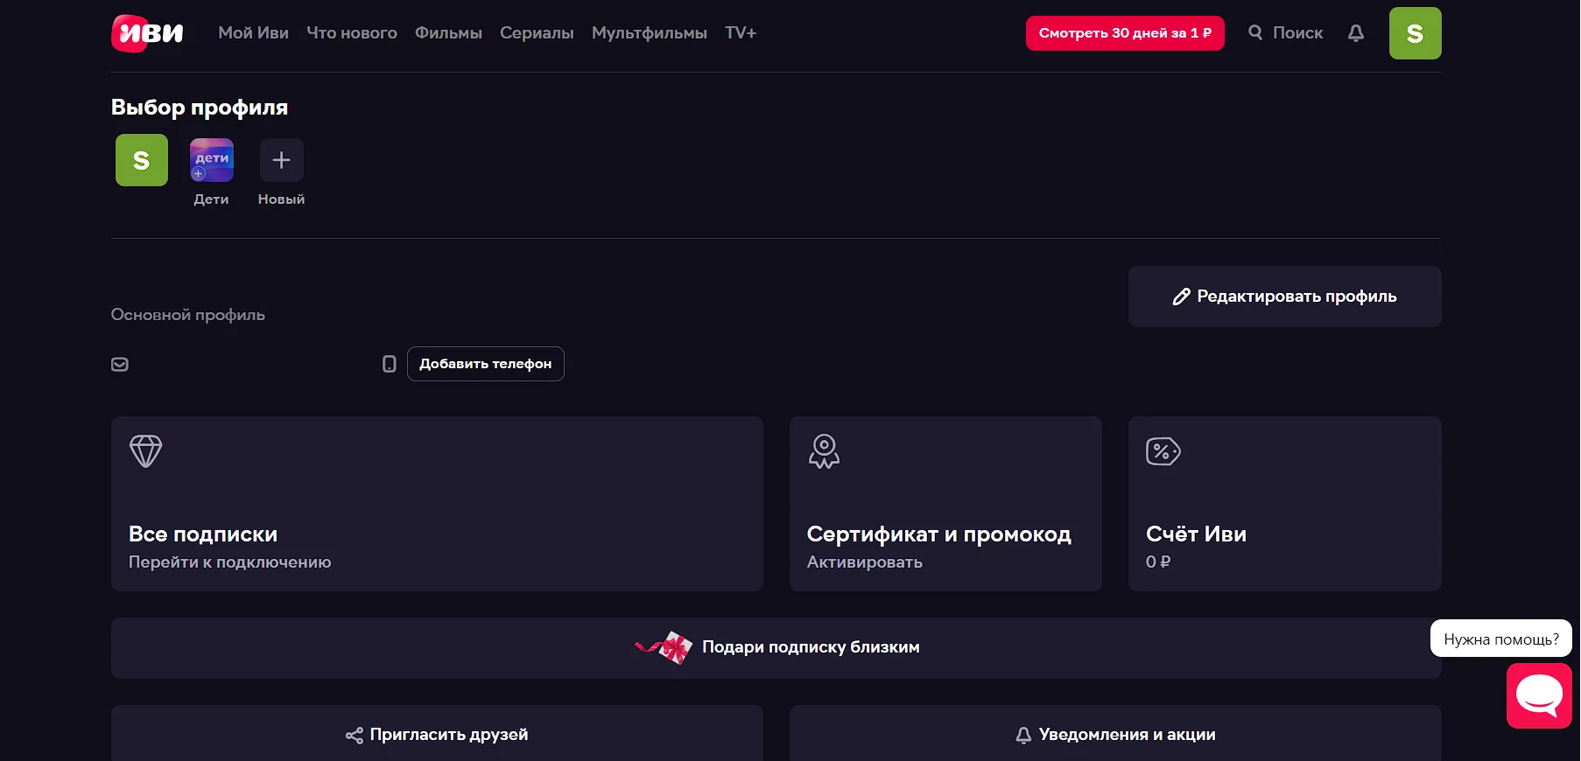Click the 0 ₽ balance value
This screenshot has height=761, width=1581.
point(1158,562)
